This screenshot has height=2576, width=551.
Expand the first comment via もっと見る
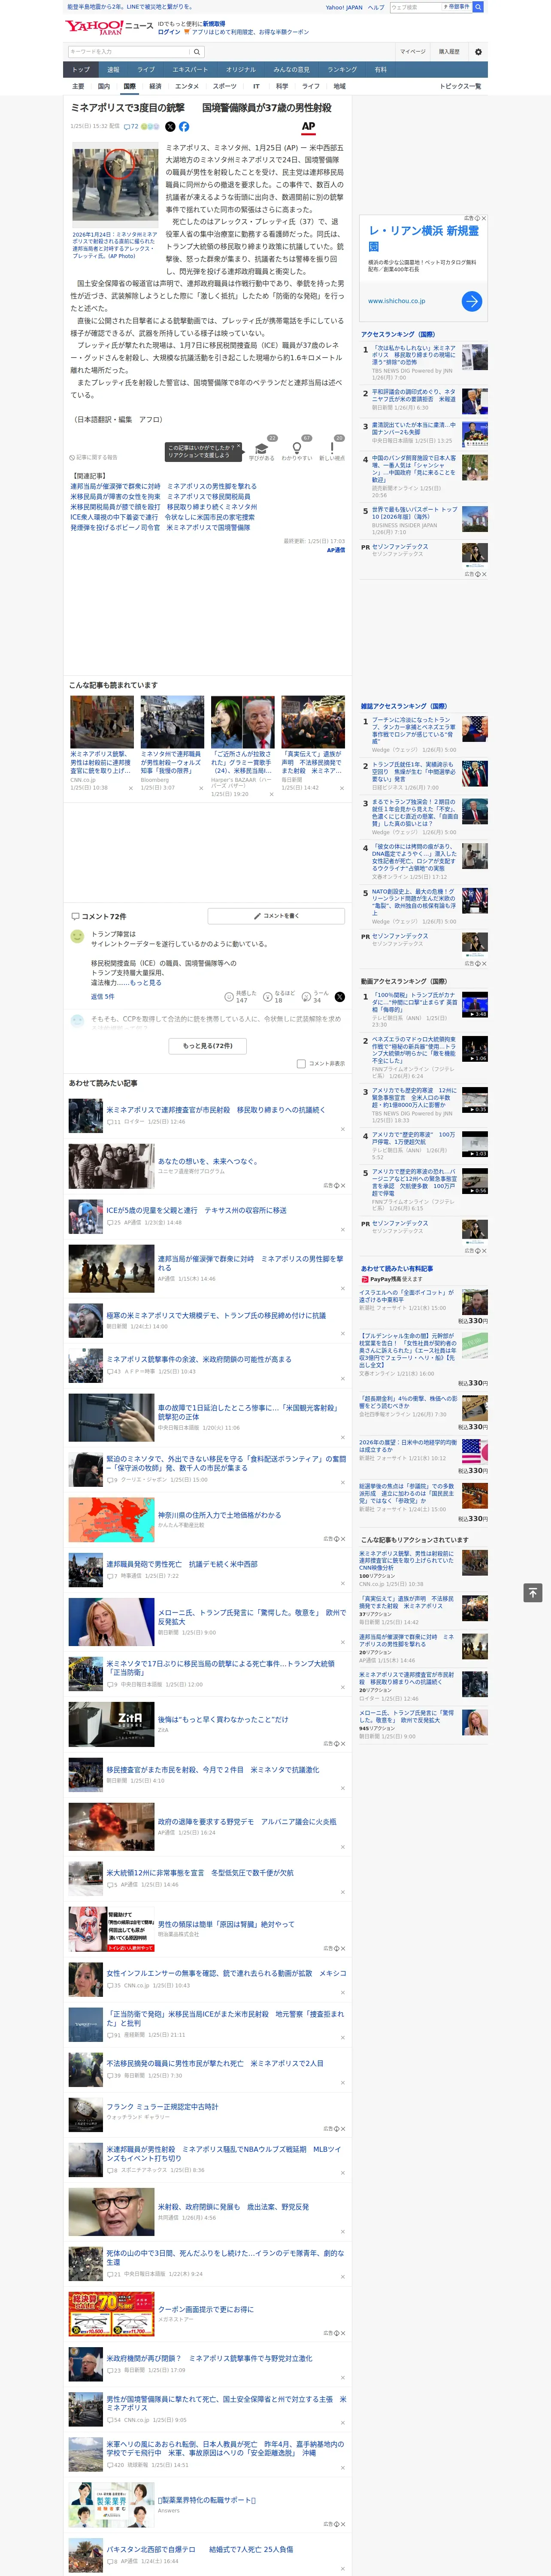coord(145,983)
